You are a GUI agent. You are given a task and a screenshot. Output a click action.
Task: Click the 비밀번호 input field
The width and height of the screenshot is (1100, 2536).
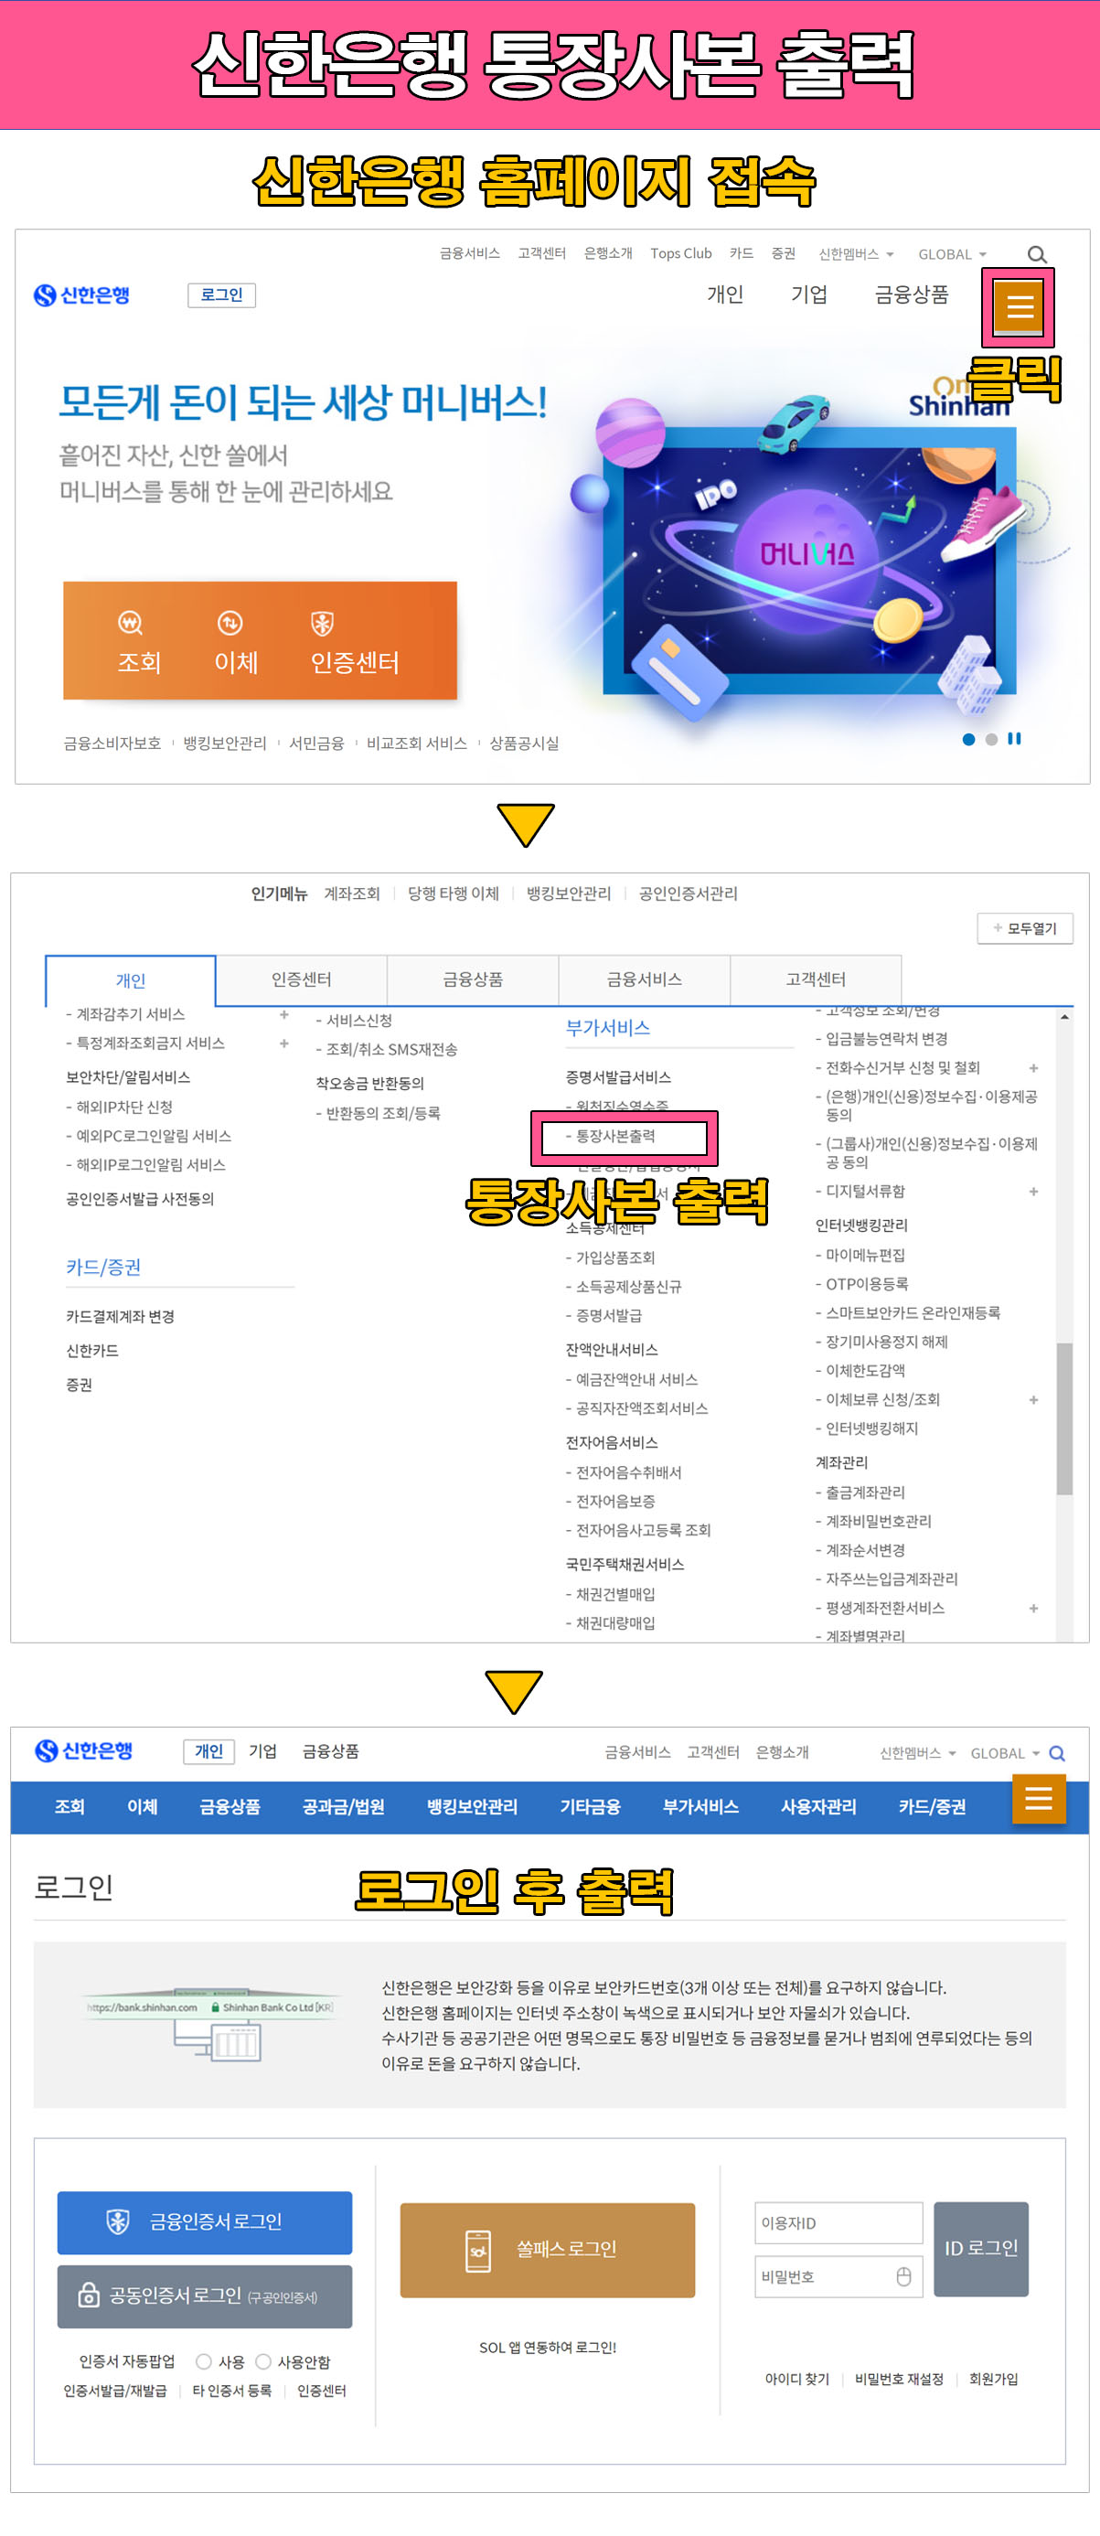pyautogui.click(x=838, y=2276)
